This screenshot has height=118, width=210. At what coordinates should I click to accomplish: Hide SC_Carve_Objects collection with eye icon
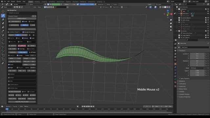(208, 18)
